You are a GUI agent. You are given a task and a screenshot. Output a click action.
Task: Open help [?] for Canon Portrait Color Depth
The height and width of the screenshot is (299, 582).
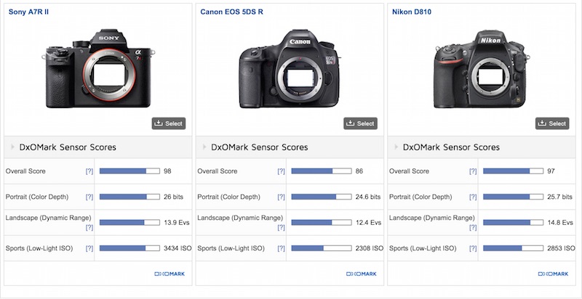[282, 197]
